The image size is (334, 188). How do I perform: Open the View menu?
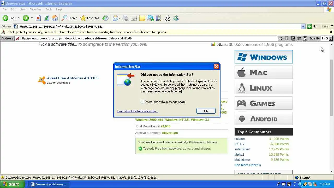pos(22,9)
